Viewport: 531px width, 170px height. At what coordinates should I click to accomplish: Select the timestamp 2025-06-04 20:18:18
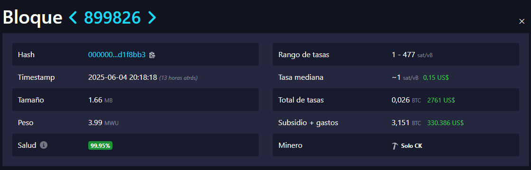[x=122, y=77]
